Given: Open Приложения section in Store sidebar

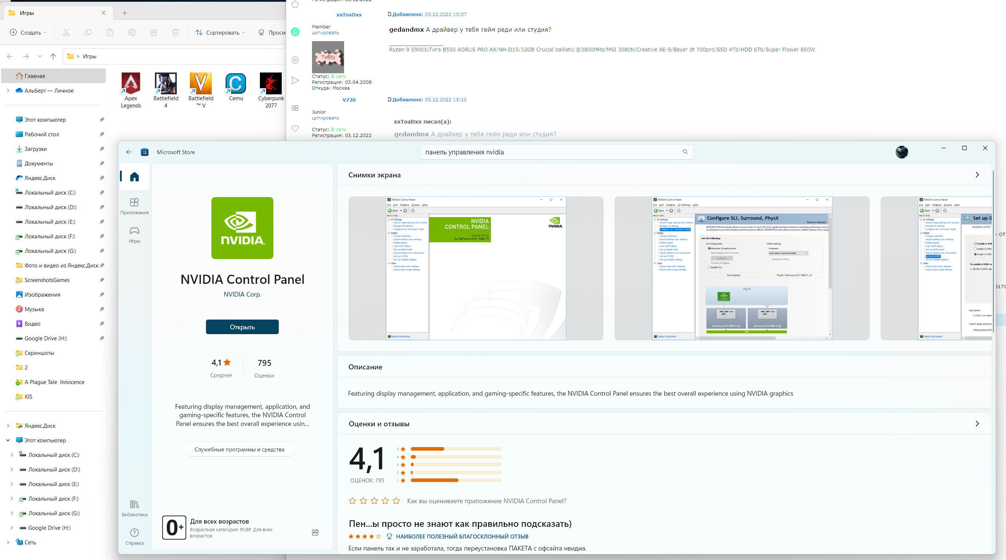Looking at the screenshot, I should click(x=134, y=206).
